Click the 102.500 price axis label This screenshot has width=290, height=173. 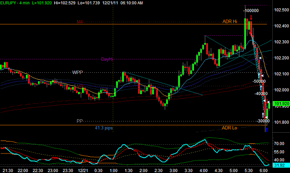point(282,10)
